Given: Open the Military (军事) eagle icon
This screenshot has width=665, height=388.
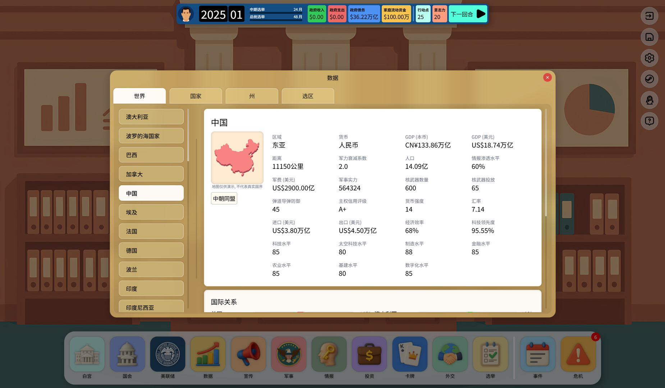Looking at the screenshot, I should [x=289, y=354].
